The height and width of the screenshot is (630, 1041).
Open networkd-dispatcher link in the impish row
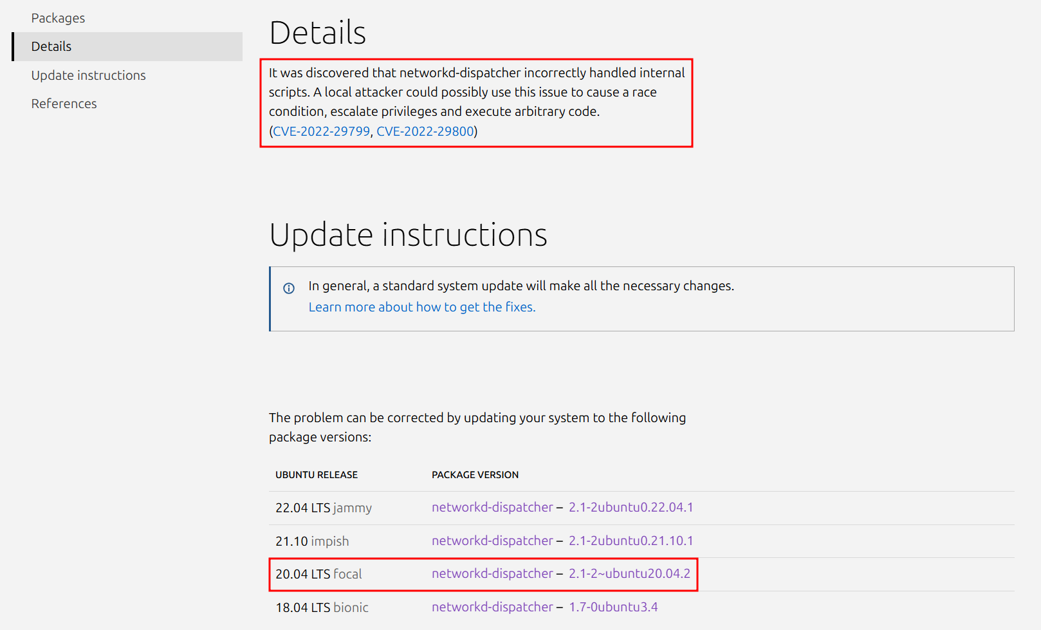point(492,541)
